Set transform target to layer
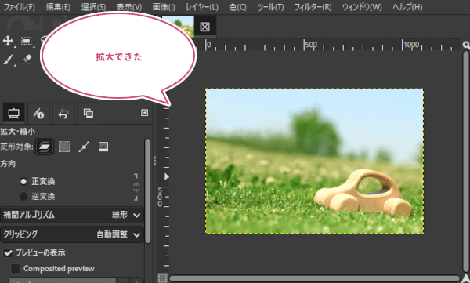 [x=45, y=147]
